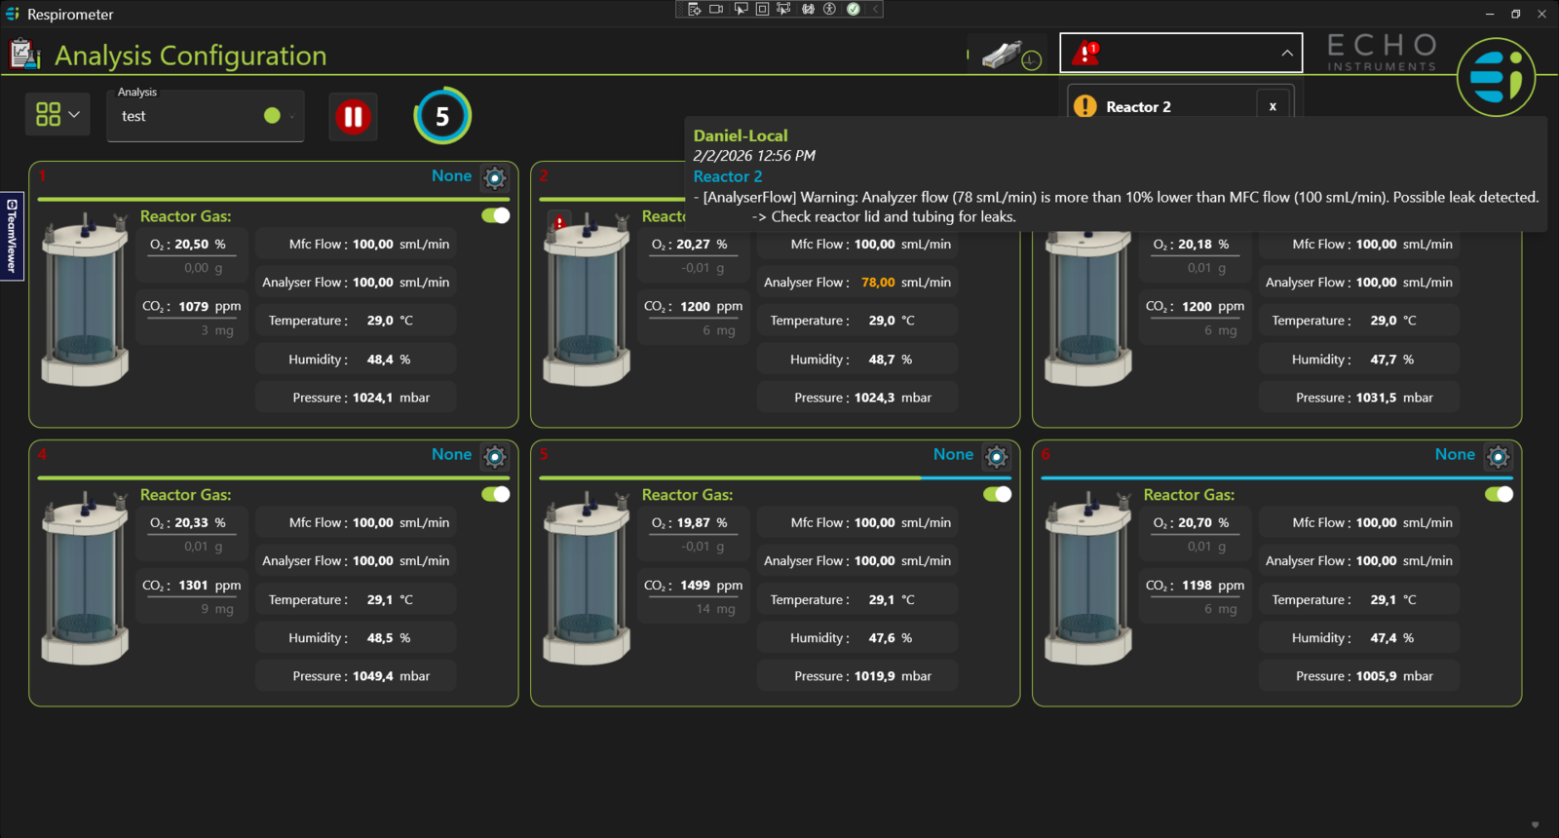Click the red pause analysis button
Screen dimensions: 1559x838
pos(353,117)
